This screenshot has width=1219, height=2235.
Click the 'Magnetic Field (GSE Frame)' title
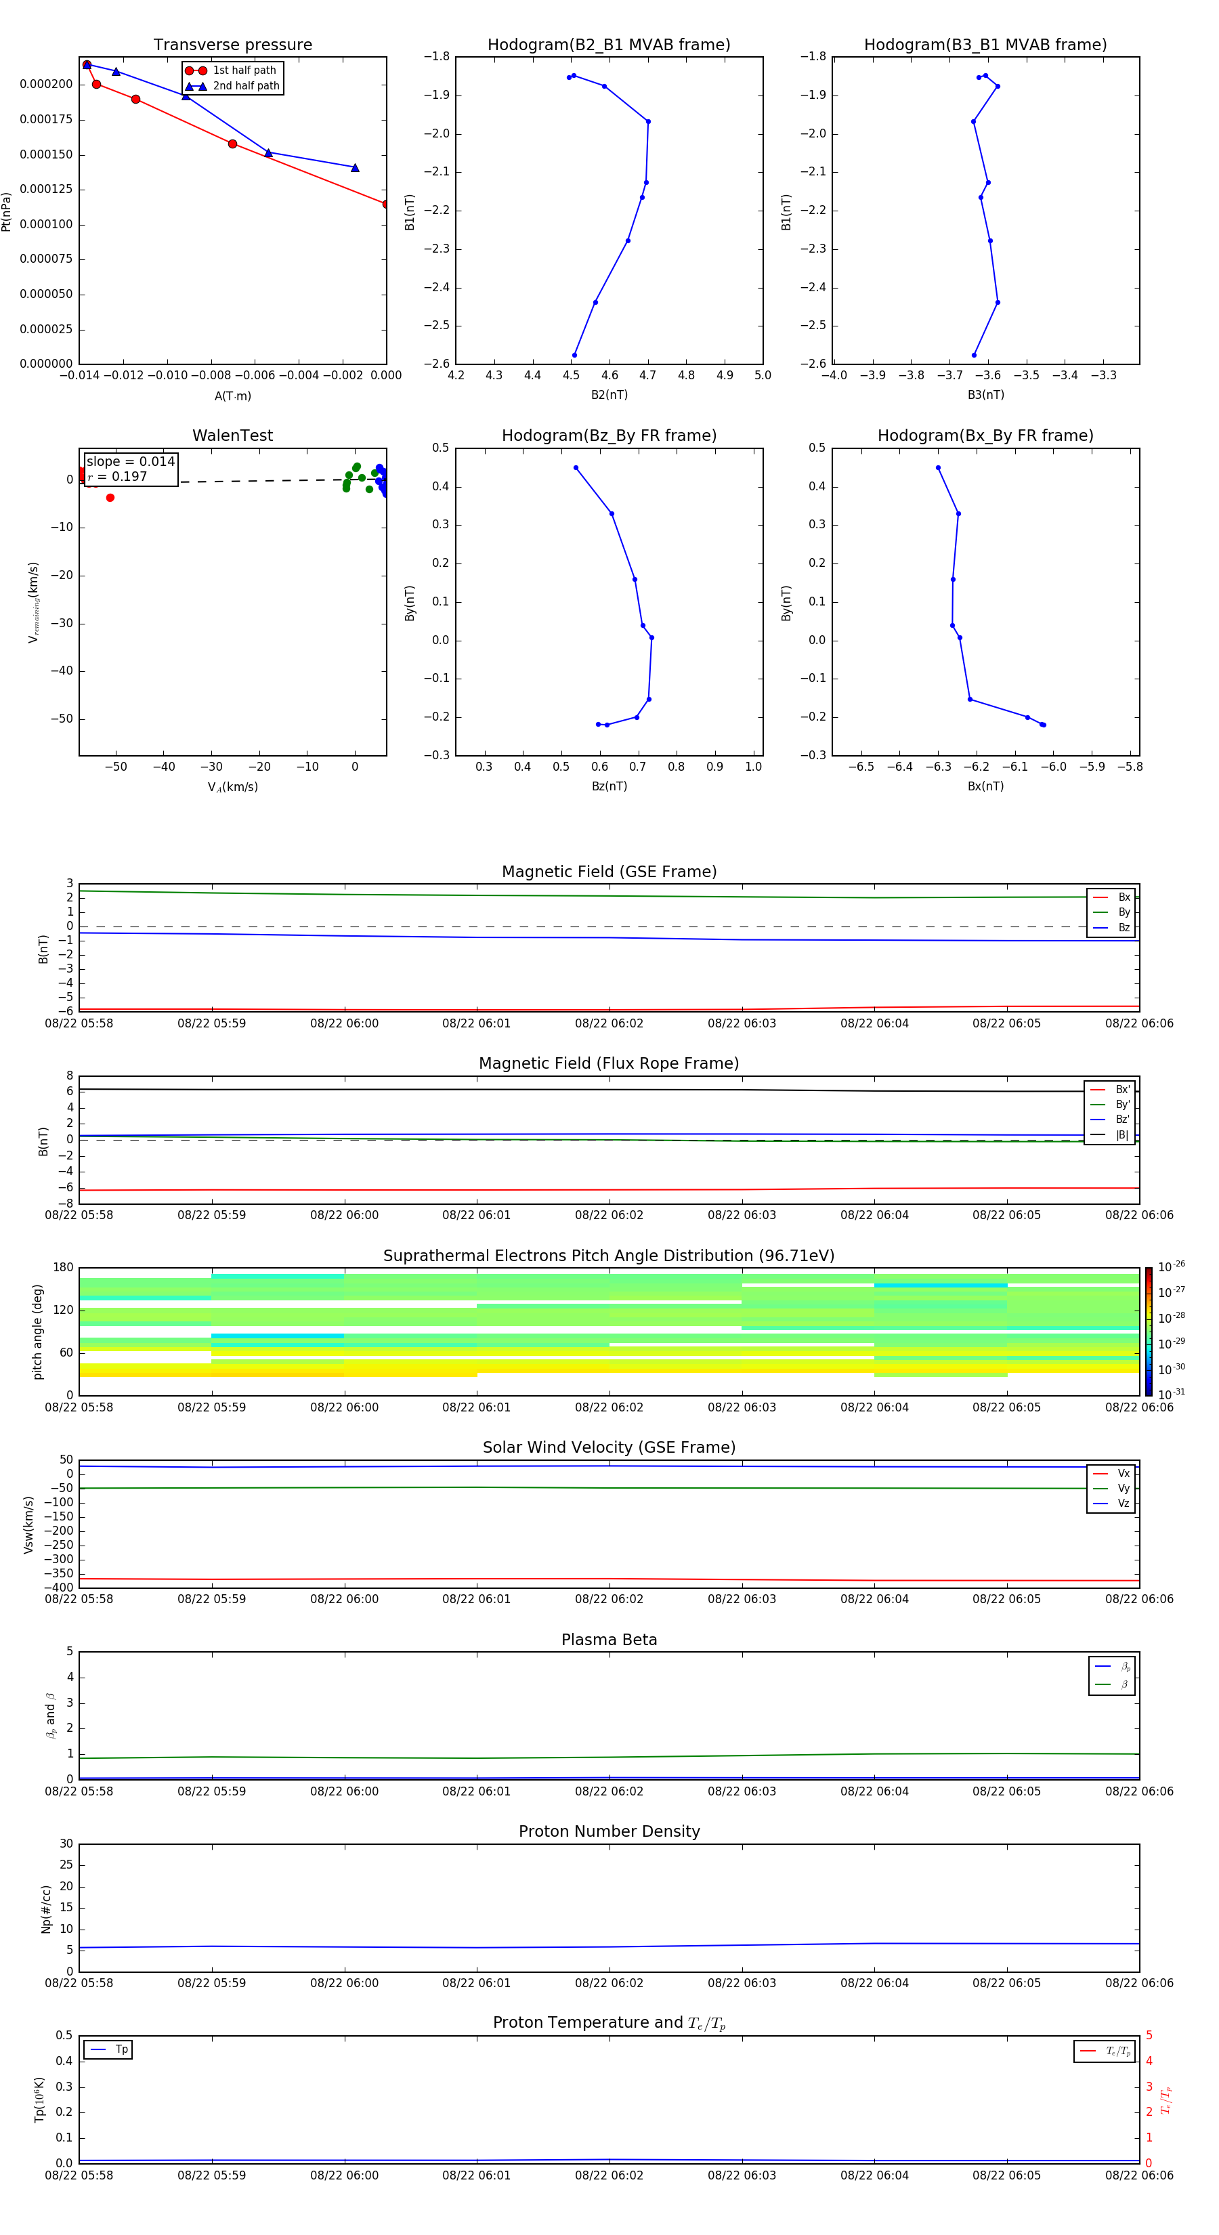coord(609,872)
